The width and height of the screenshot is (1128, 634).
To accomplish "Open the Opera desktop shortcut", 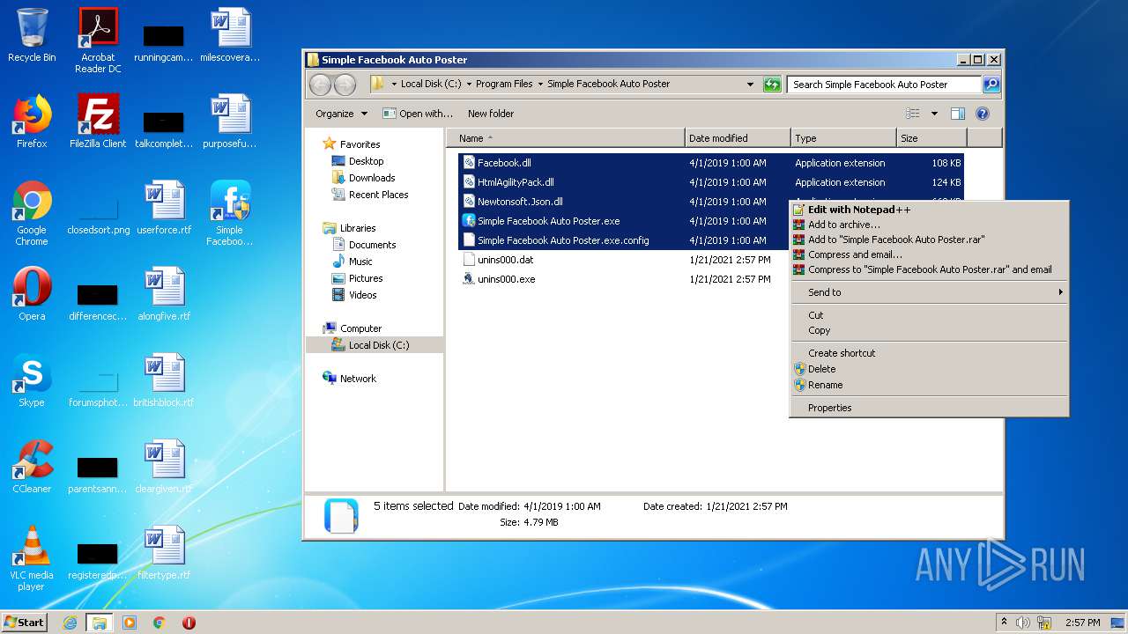I will [x=32, y=294].
